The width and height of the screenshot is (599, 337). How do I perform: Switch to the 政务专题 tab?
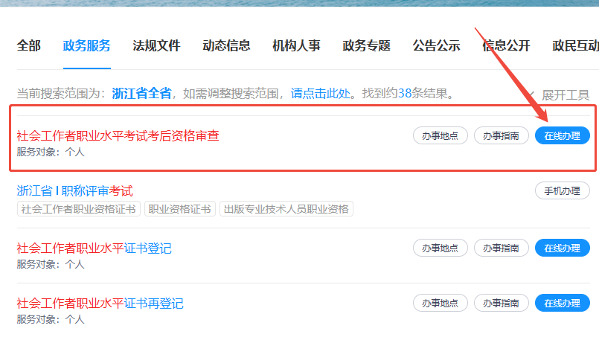coord(366,46)
